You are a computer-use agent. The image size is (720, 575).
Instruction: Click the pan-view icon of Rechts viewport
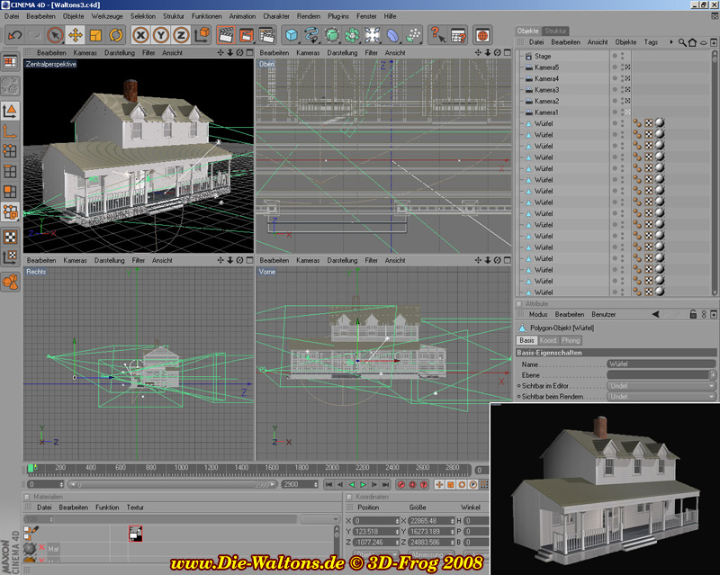point(220,260)
